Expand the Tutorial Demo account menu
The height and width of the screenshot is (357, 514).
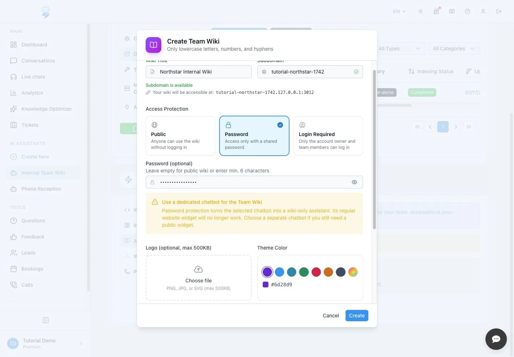click(x=45, y=343)
